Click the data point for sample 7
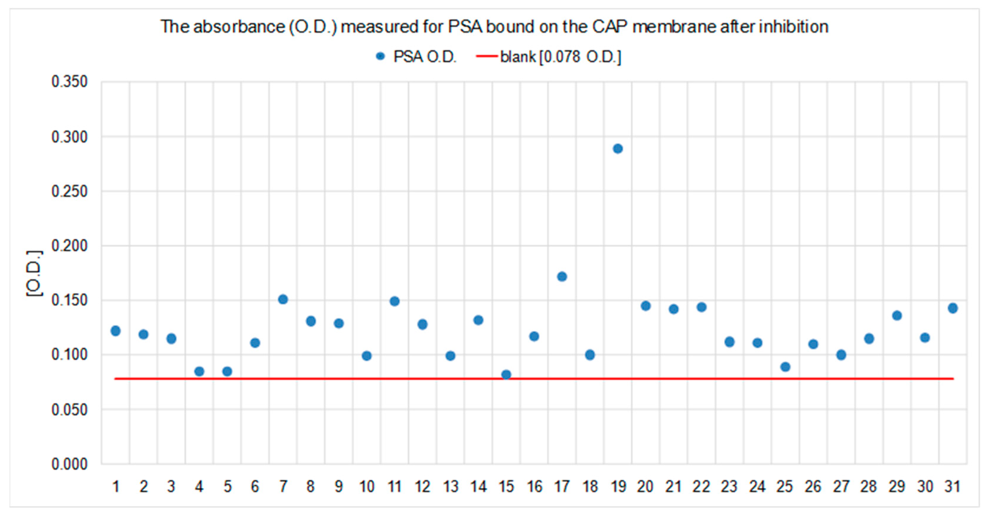Viewport: 987px width, 512px height. pos(283,300)
